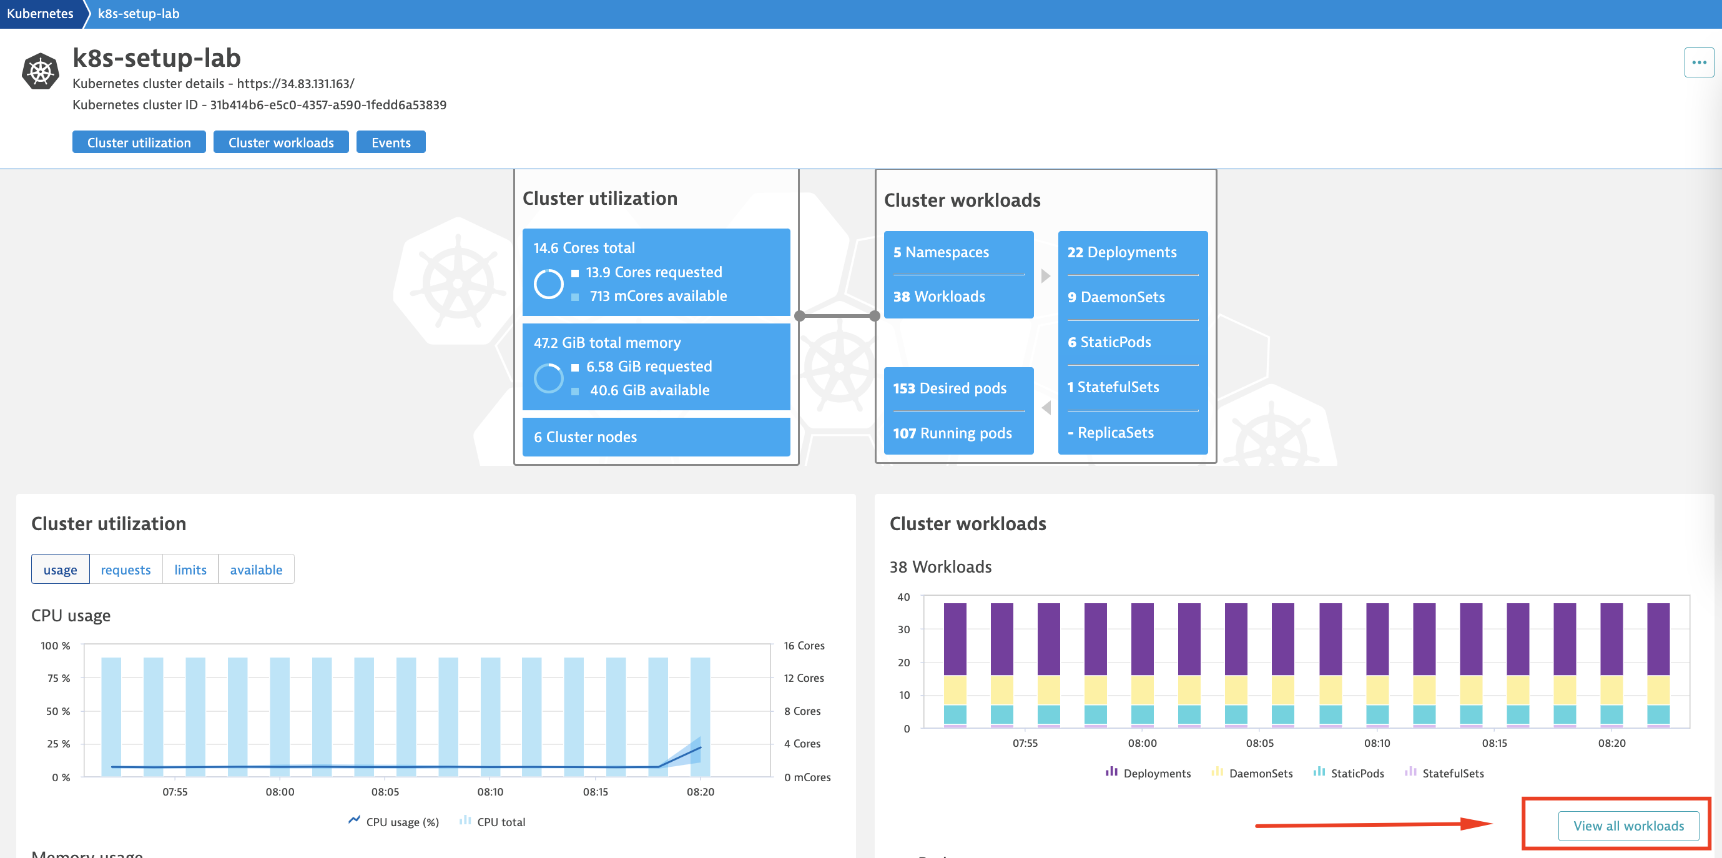
Task: Select the ReplicaSets entry
Action: (1110, 433)
